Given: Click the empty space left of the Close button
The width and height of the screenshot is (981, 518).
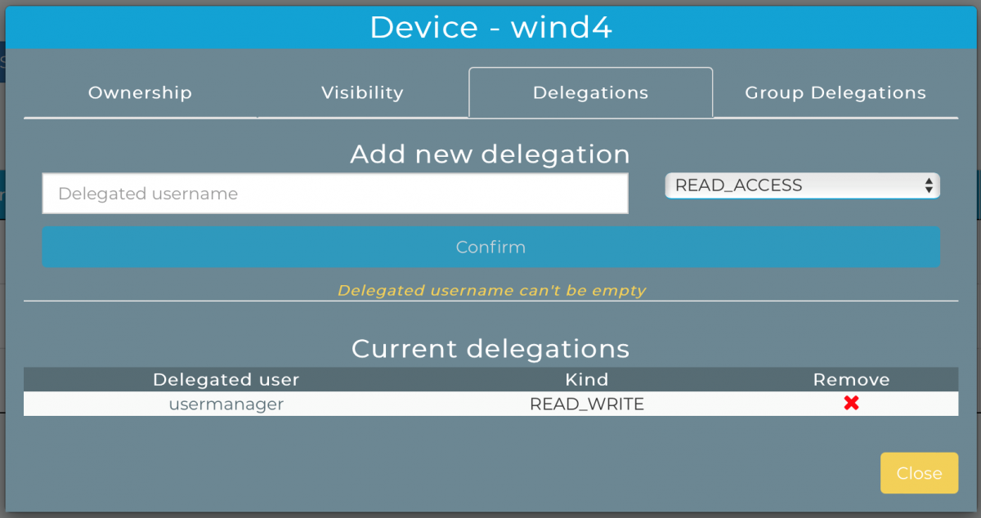Looking at the screenshot, I should [490, 473].
